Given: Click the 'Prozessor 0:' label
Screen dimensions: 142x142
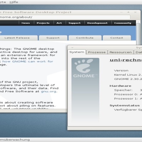Looking at the screenshot, I should click(x=126, y=94).
